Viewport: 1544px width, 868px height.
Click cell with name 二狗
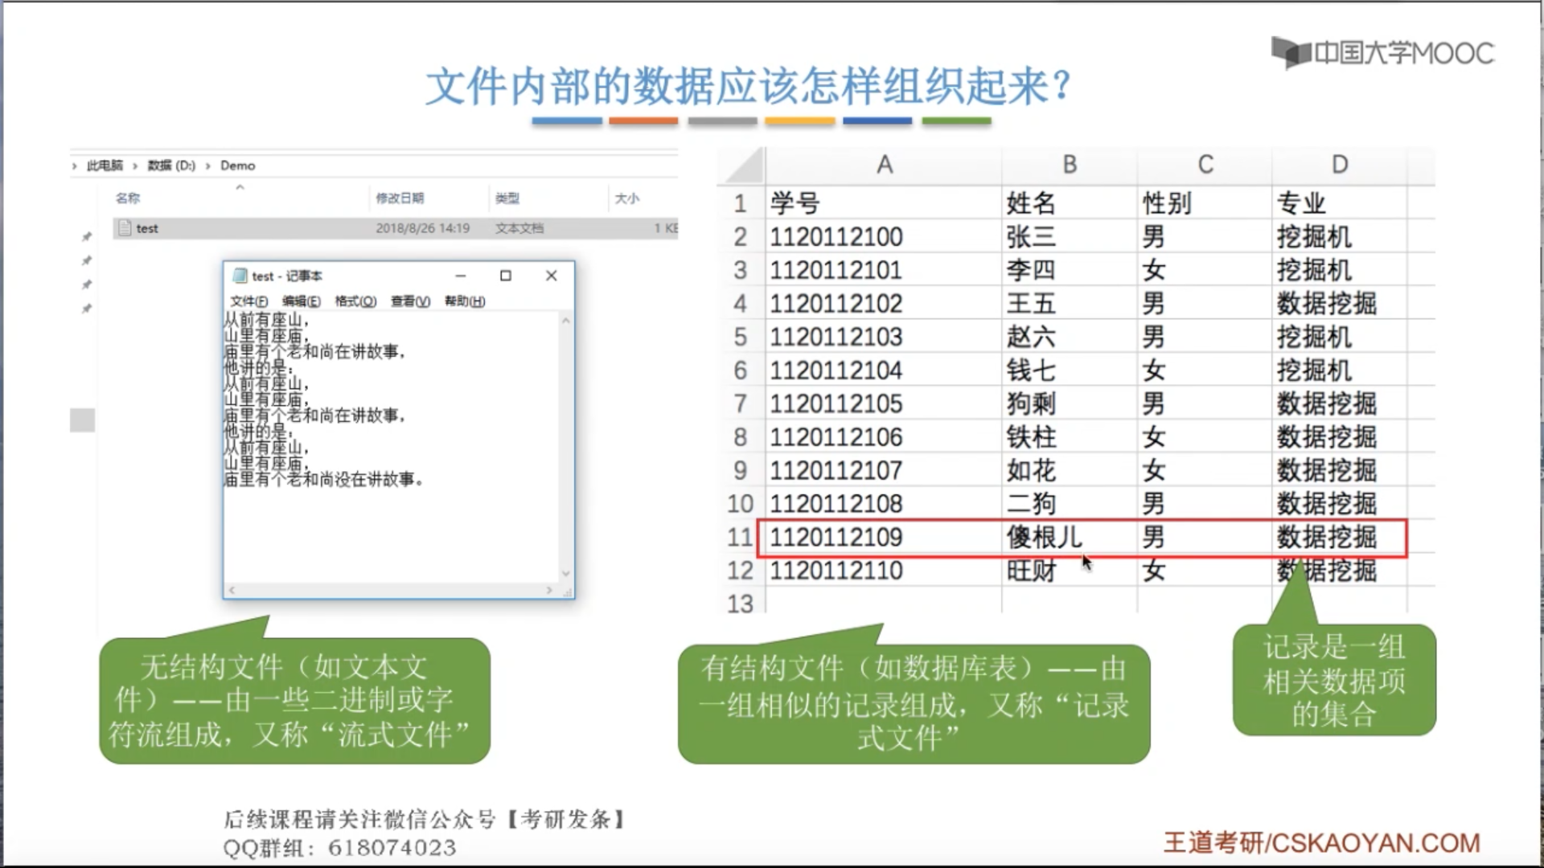1070,504
